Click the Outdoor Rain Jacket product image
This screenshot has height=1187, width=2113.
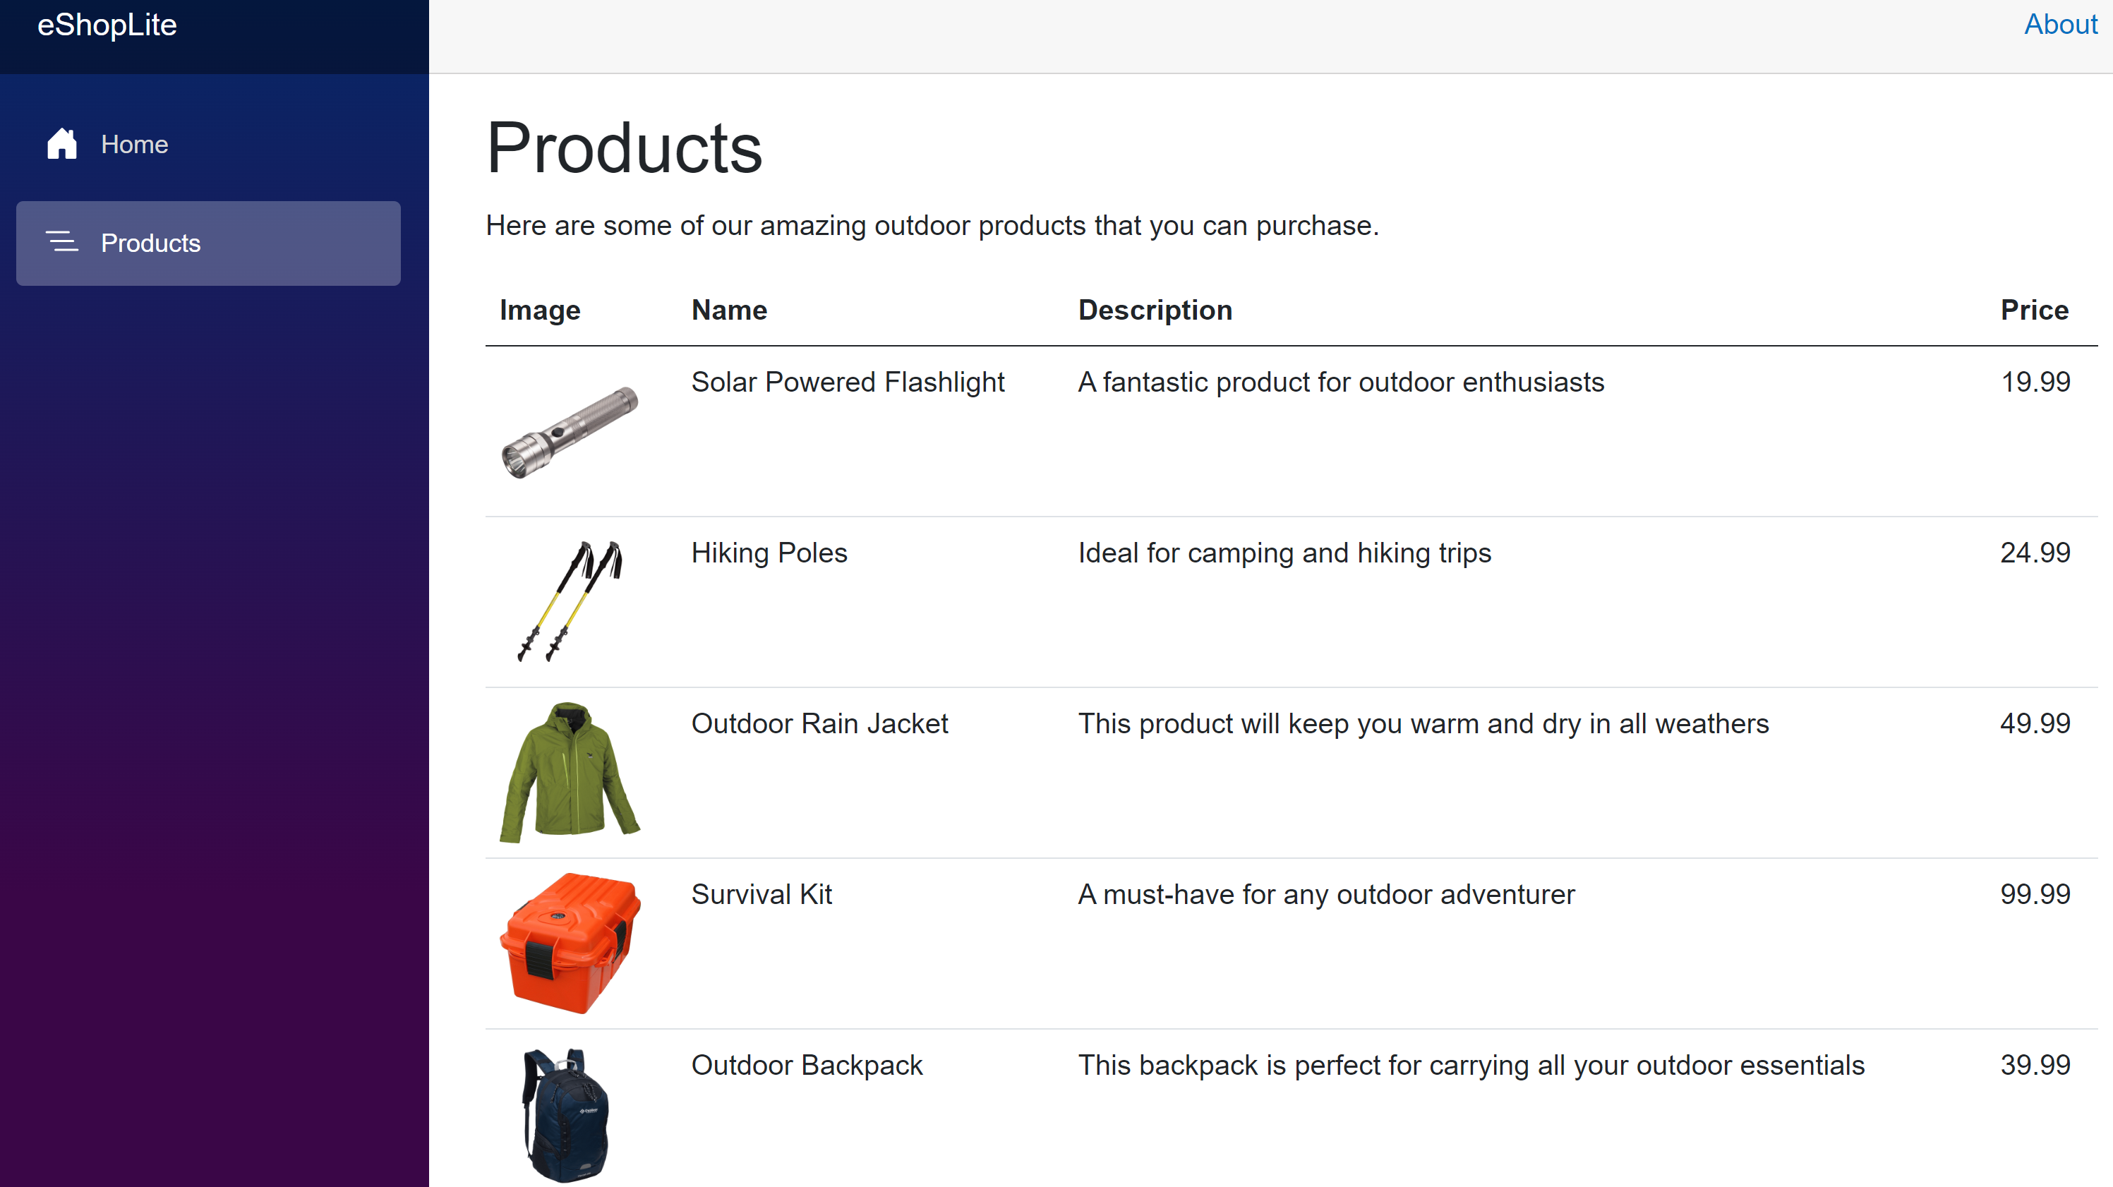coord(570,772)
